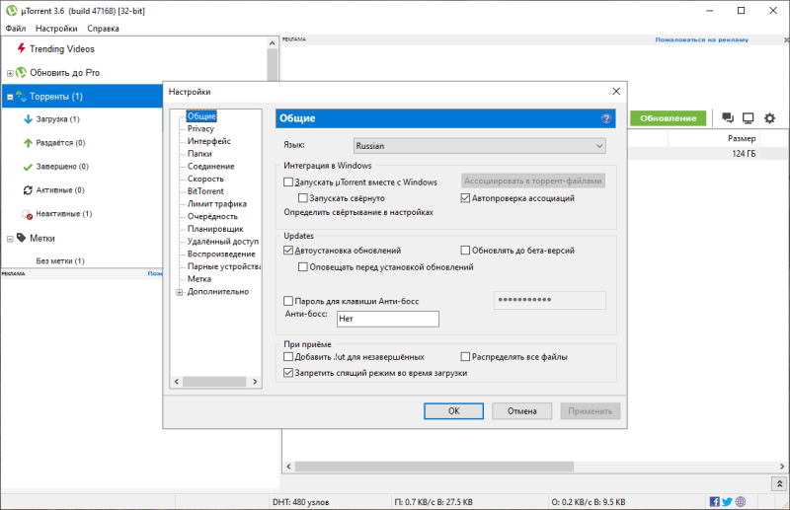This screenshot has width=790, height=510.
Task: Enable Распределять все файлы
Action: (465, 356)
